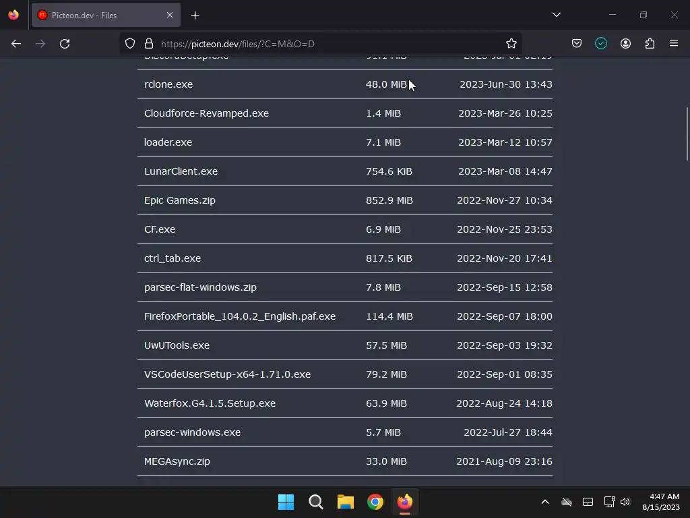Open Firefox account menu

[625, 44]
